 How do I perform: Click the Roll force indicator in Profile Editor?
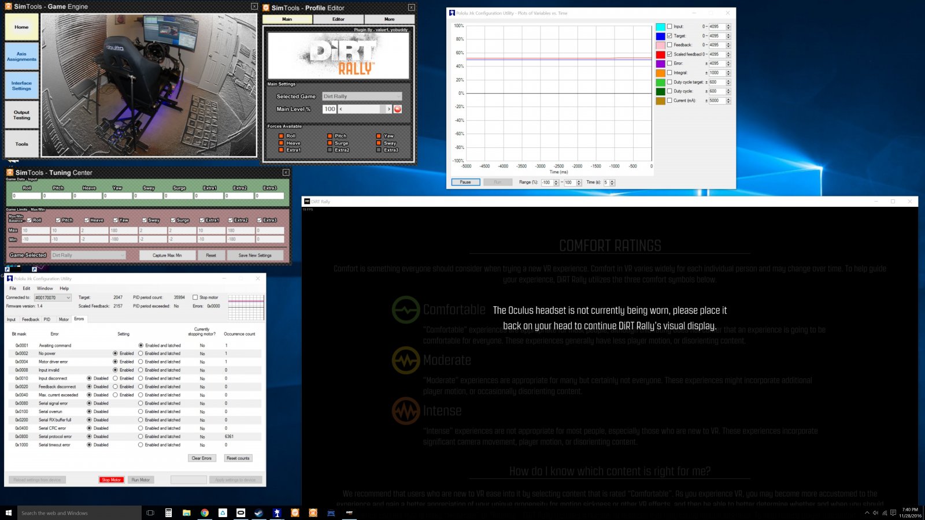tap(281, 136)
